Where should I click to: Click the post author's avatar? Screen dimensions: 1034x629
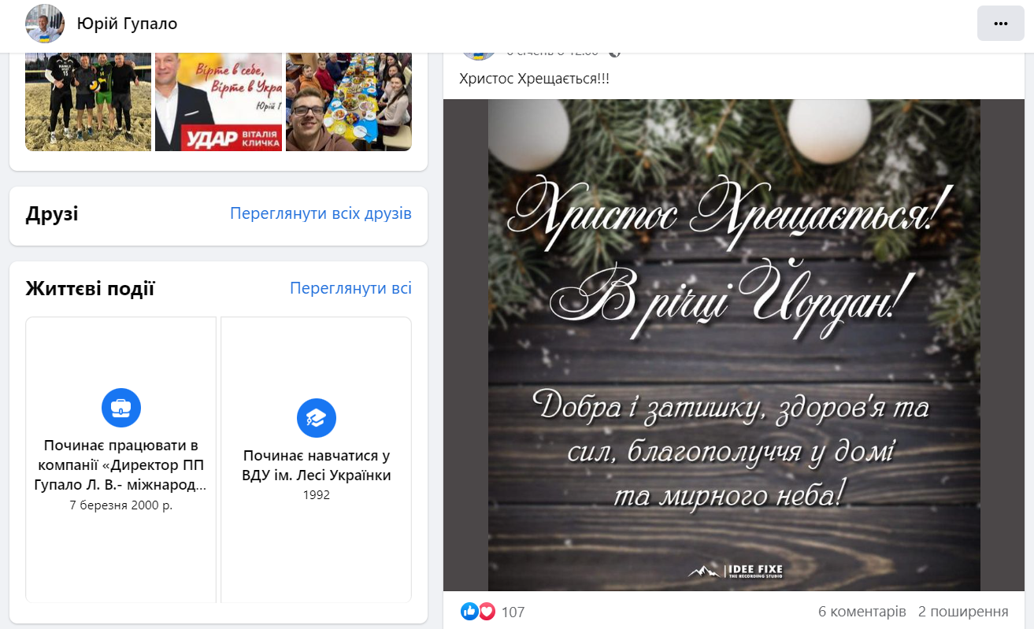[478, 54]
